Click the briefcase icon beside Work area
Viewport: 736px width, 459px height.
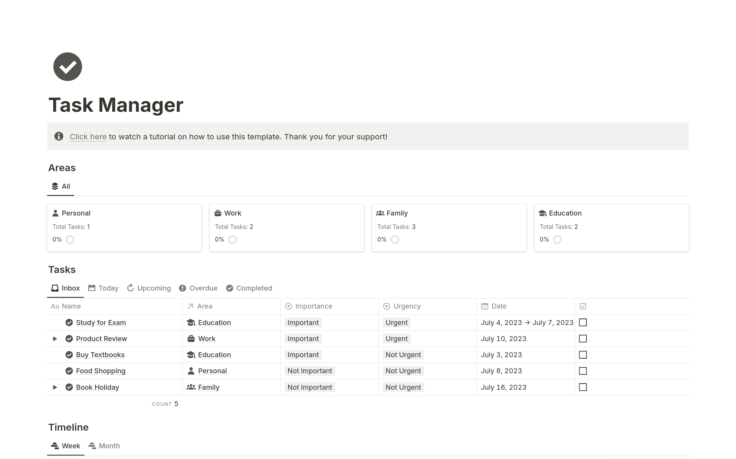pos(191,338)
